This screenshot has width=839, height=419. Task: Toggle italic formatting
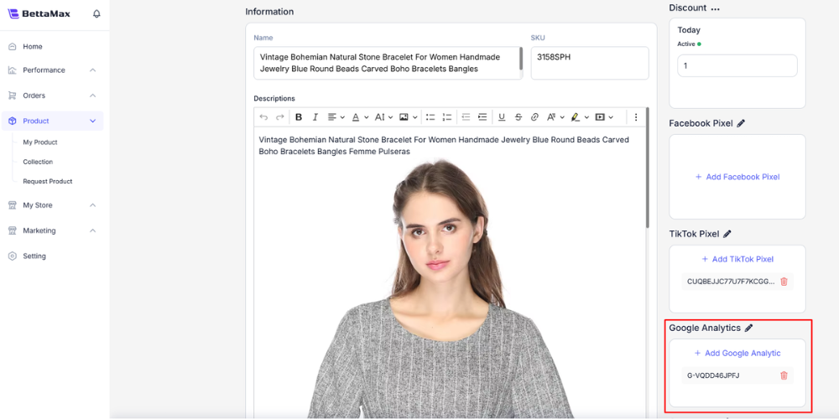point(315,117)
